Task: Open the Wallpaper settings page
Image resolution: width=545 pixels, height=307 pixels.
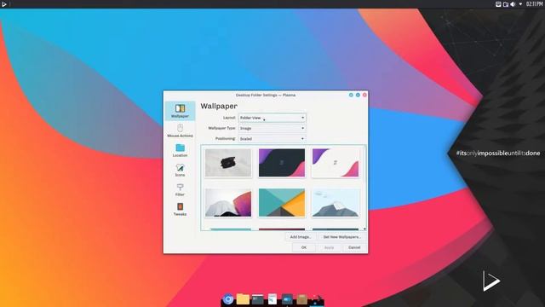Action: [x=180, y=111]
